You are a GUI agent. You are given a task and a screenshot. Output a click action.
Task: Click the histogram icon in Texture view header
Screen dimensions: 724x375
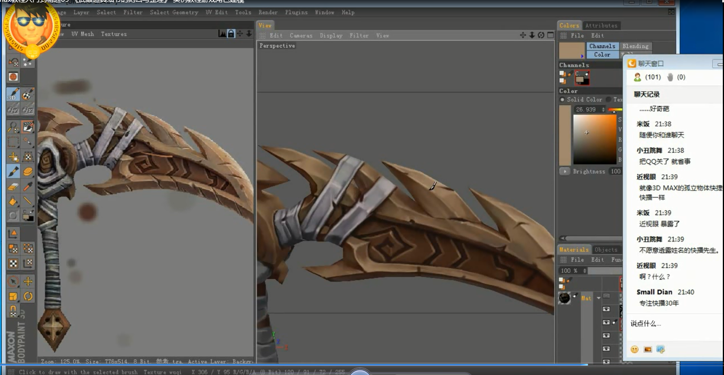click(222, 34)
